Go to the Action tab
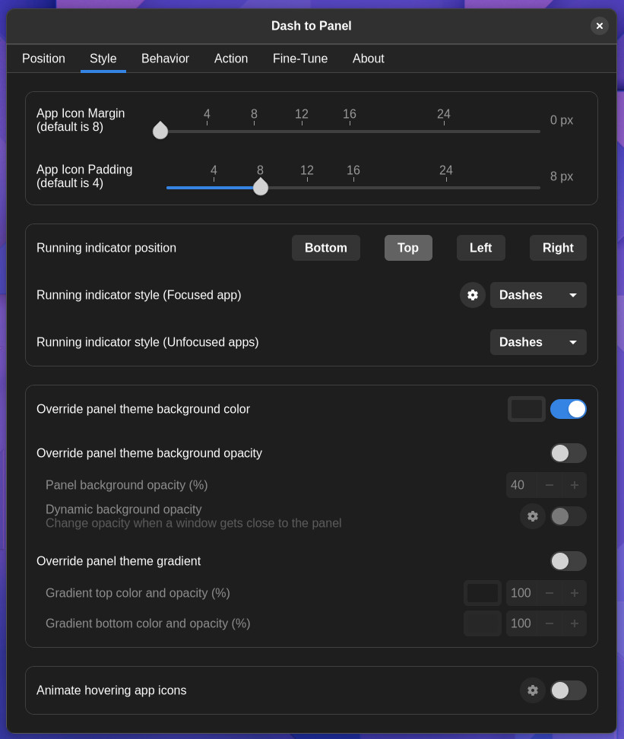624x739 pixels. 231,59
